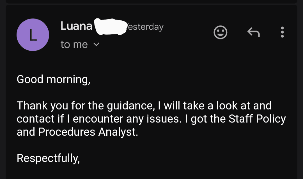Click the "to me" recipients label
The width and height of the screenshot is (303, 179).
tap(74, 44)
